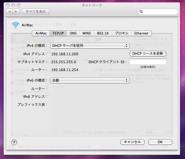Select the TCP/IP tab
Screen dimensions: 185x159
tap(58, 33)
